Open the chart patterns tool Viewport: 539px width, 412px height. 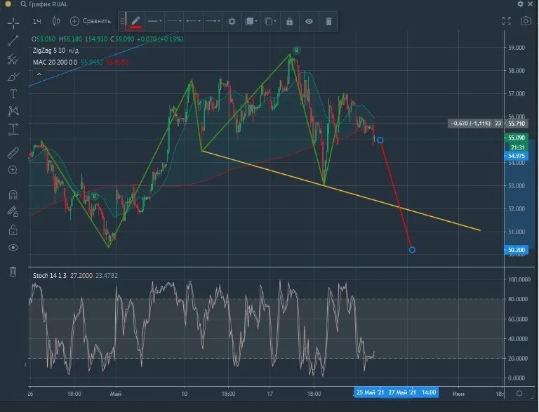(13, 111)
